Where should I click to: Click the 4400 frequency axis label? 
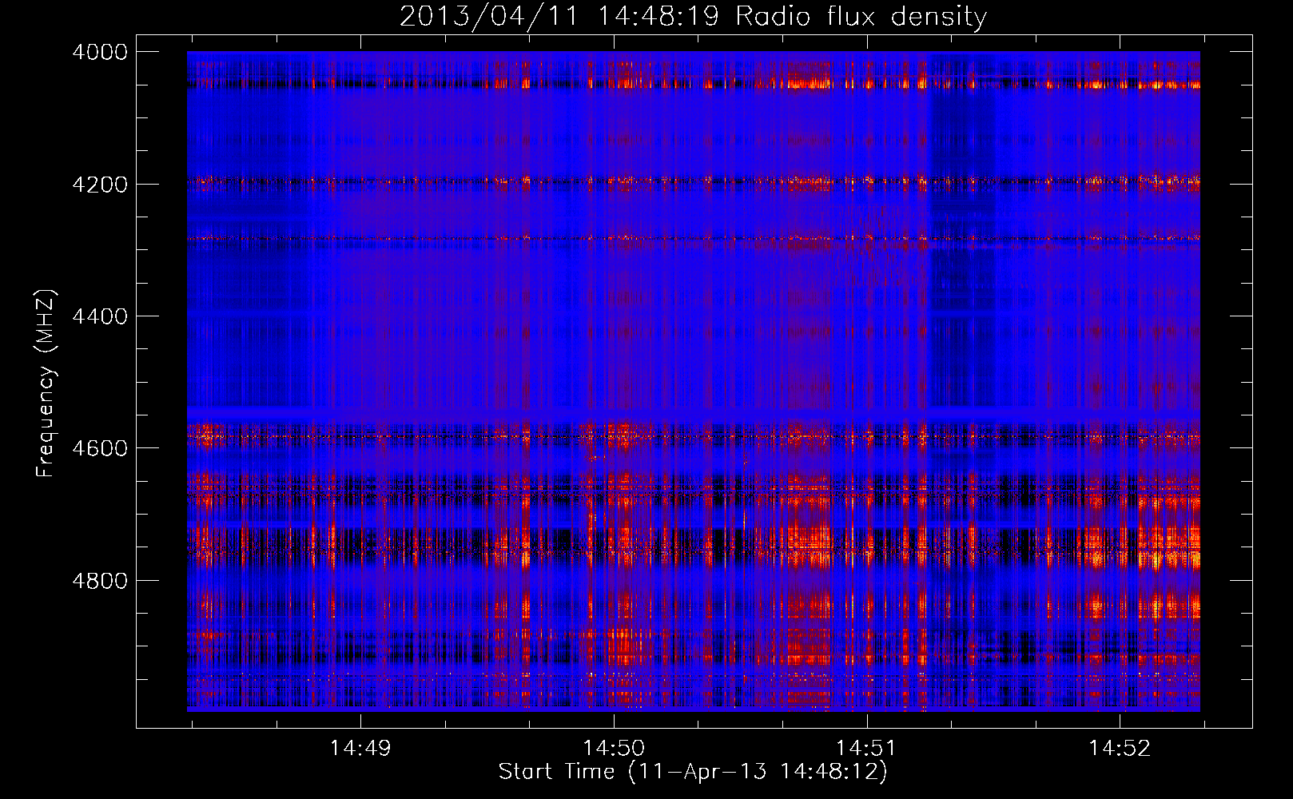point(100,316)
